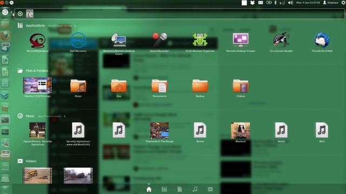Open Thunderbird Mail
The image size is (346, 194).
tap(322, 43)
